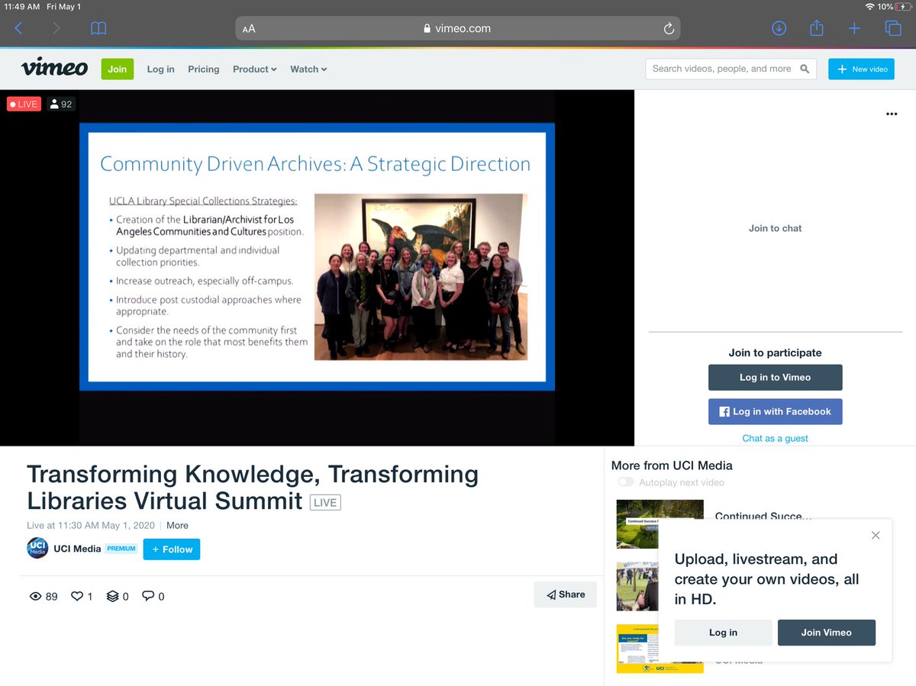
Task: Click Log in to Vimeo button
Action: tap(775, 377)
